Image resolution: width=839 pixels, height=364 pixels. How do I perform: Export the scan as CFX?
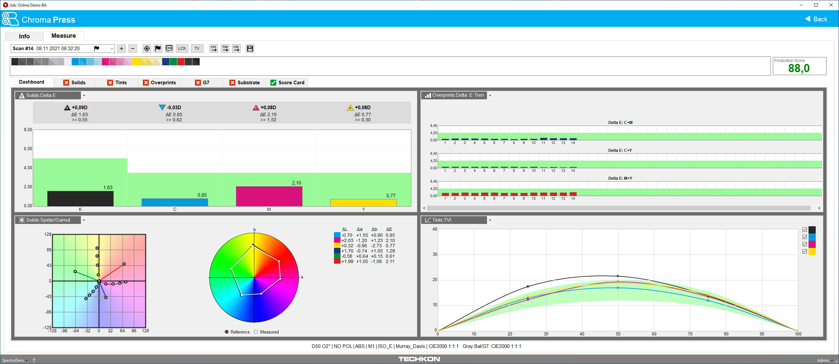[213, 49]
